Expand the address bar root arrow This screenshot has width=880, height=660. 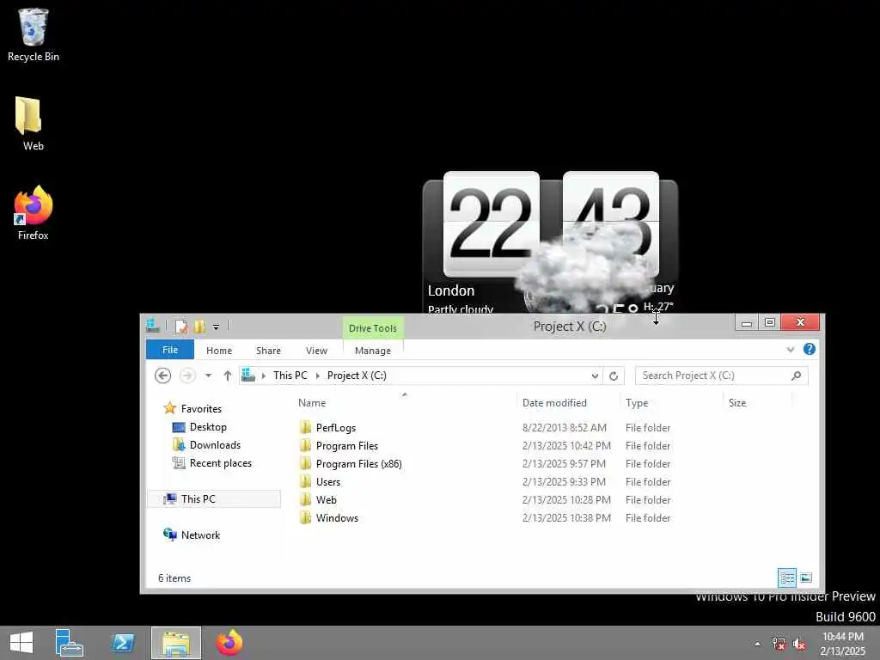[264, 376]
